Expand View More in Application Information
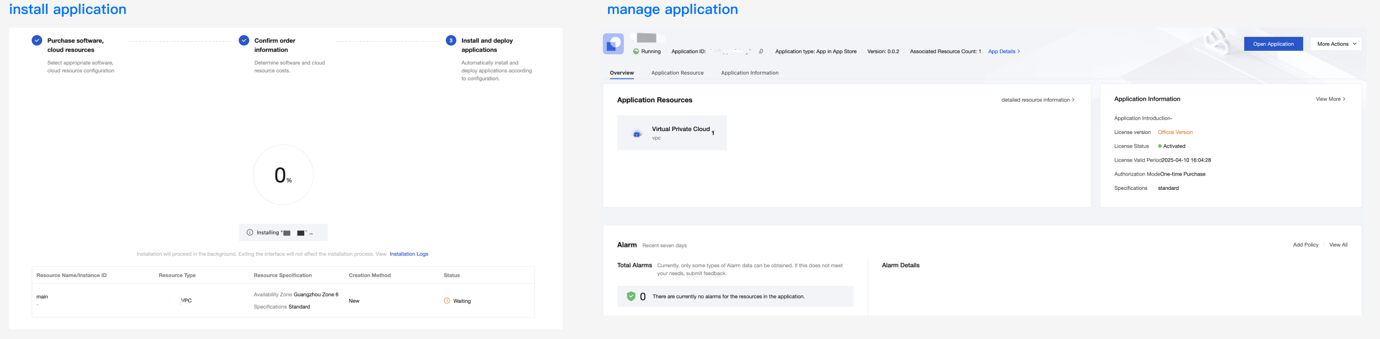 pos(1330,99)
